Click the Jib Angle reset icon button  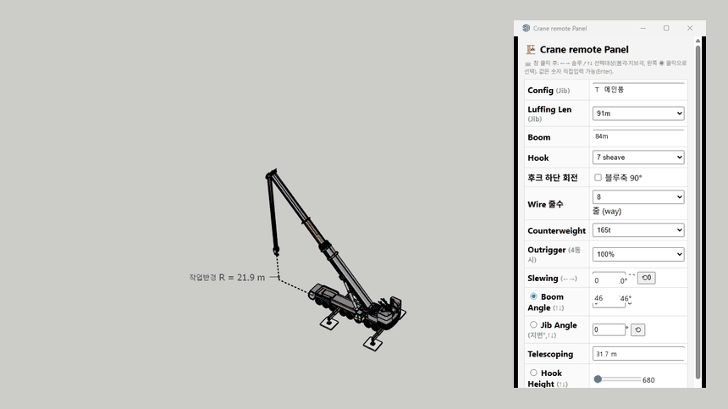[638, 329]
